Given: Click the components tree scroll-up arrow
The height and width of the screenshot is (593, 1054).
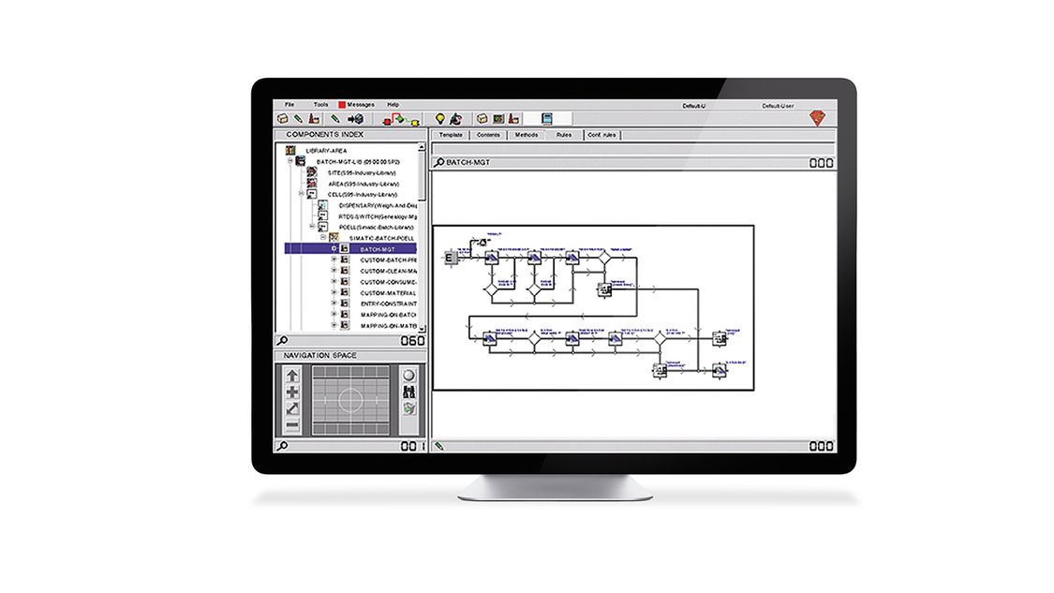Looking at the screenshot, I should click(x=422, y=147).
